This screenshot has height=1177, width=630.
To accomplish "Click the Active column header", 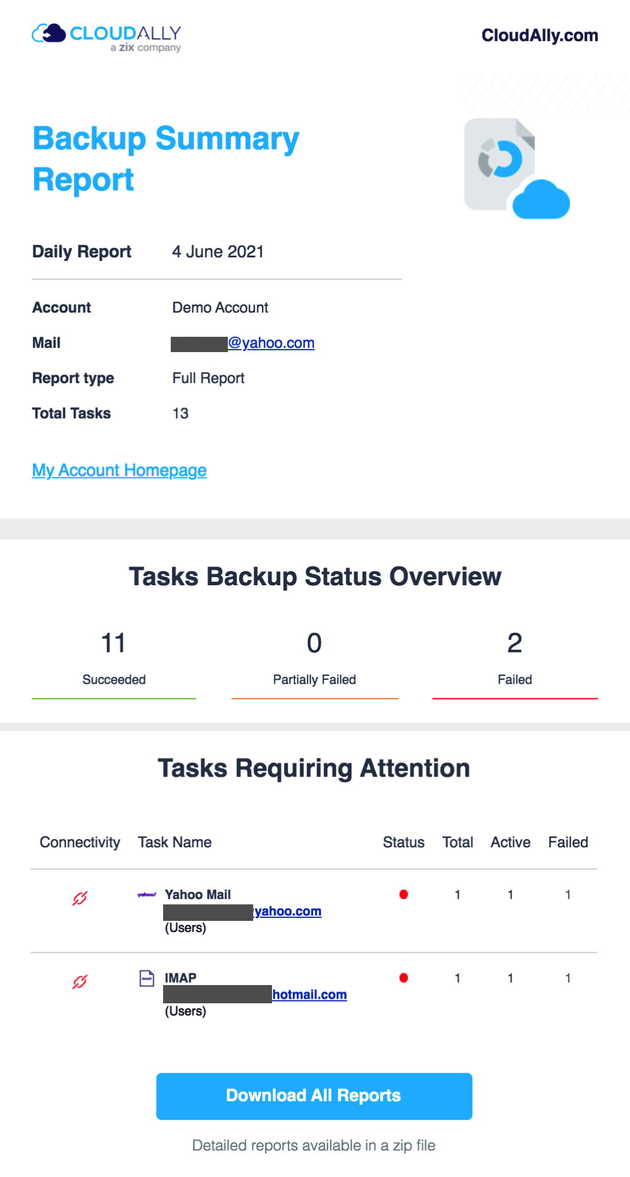I will [x=510, y=843].
